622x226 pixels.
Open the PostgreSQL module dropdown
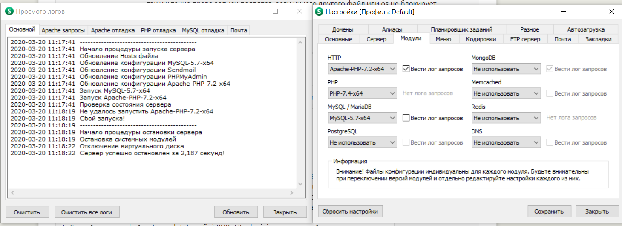coord(362,143)
